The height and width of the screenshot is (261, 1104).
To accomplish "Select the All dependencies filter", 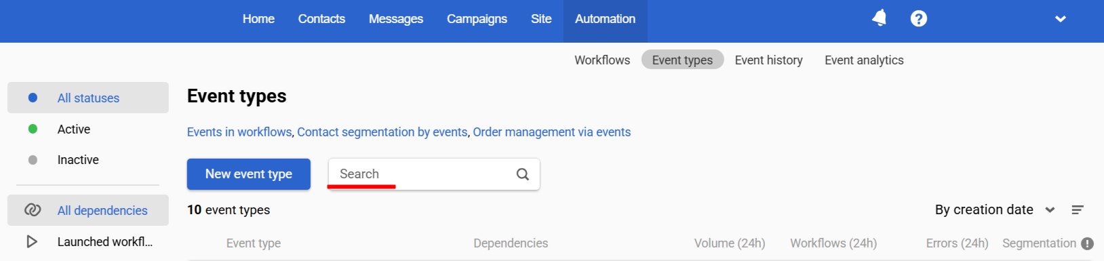I will coord(88,210).
